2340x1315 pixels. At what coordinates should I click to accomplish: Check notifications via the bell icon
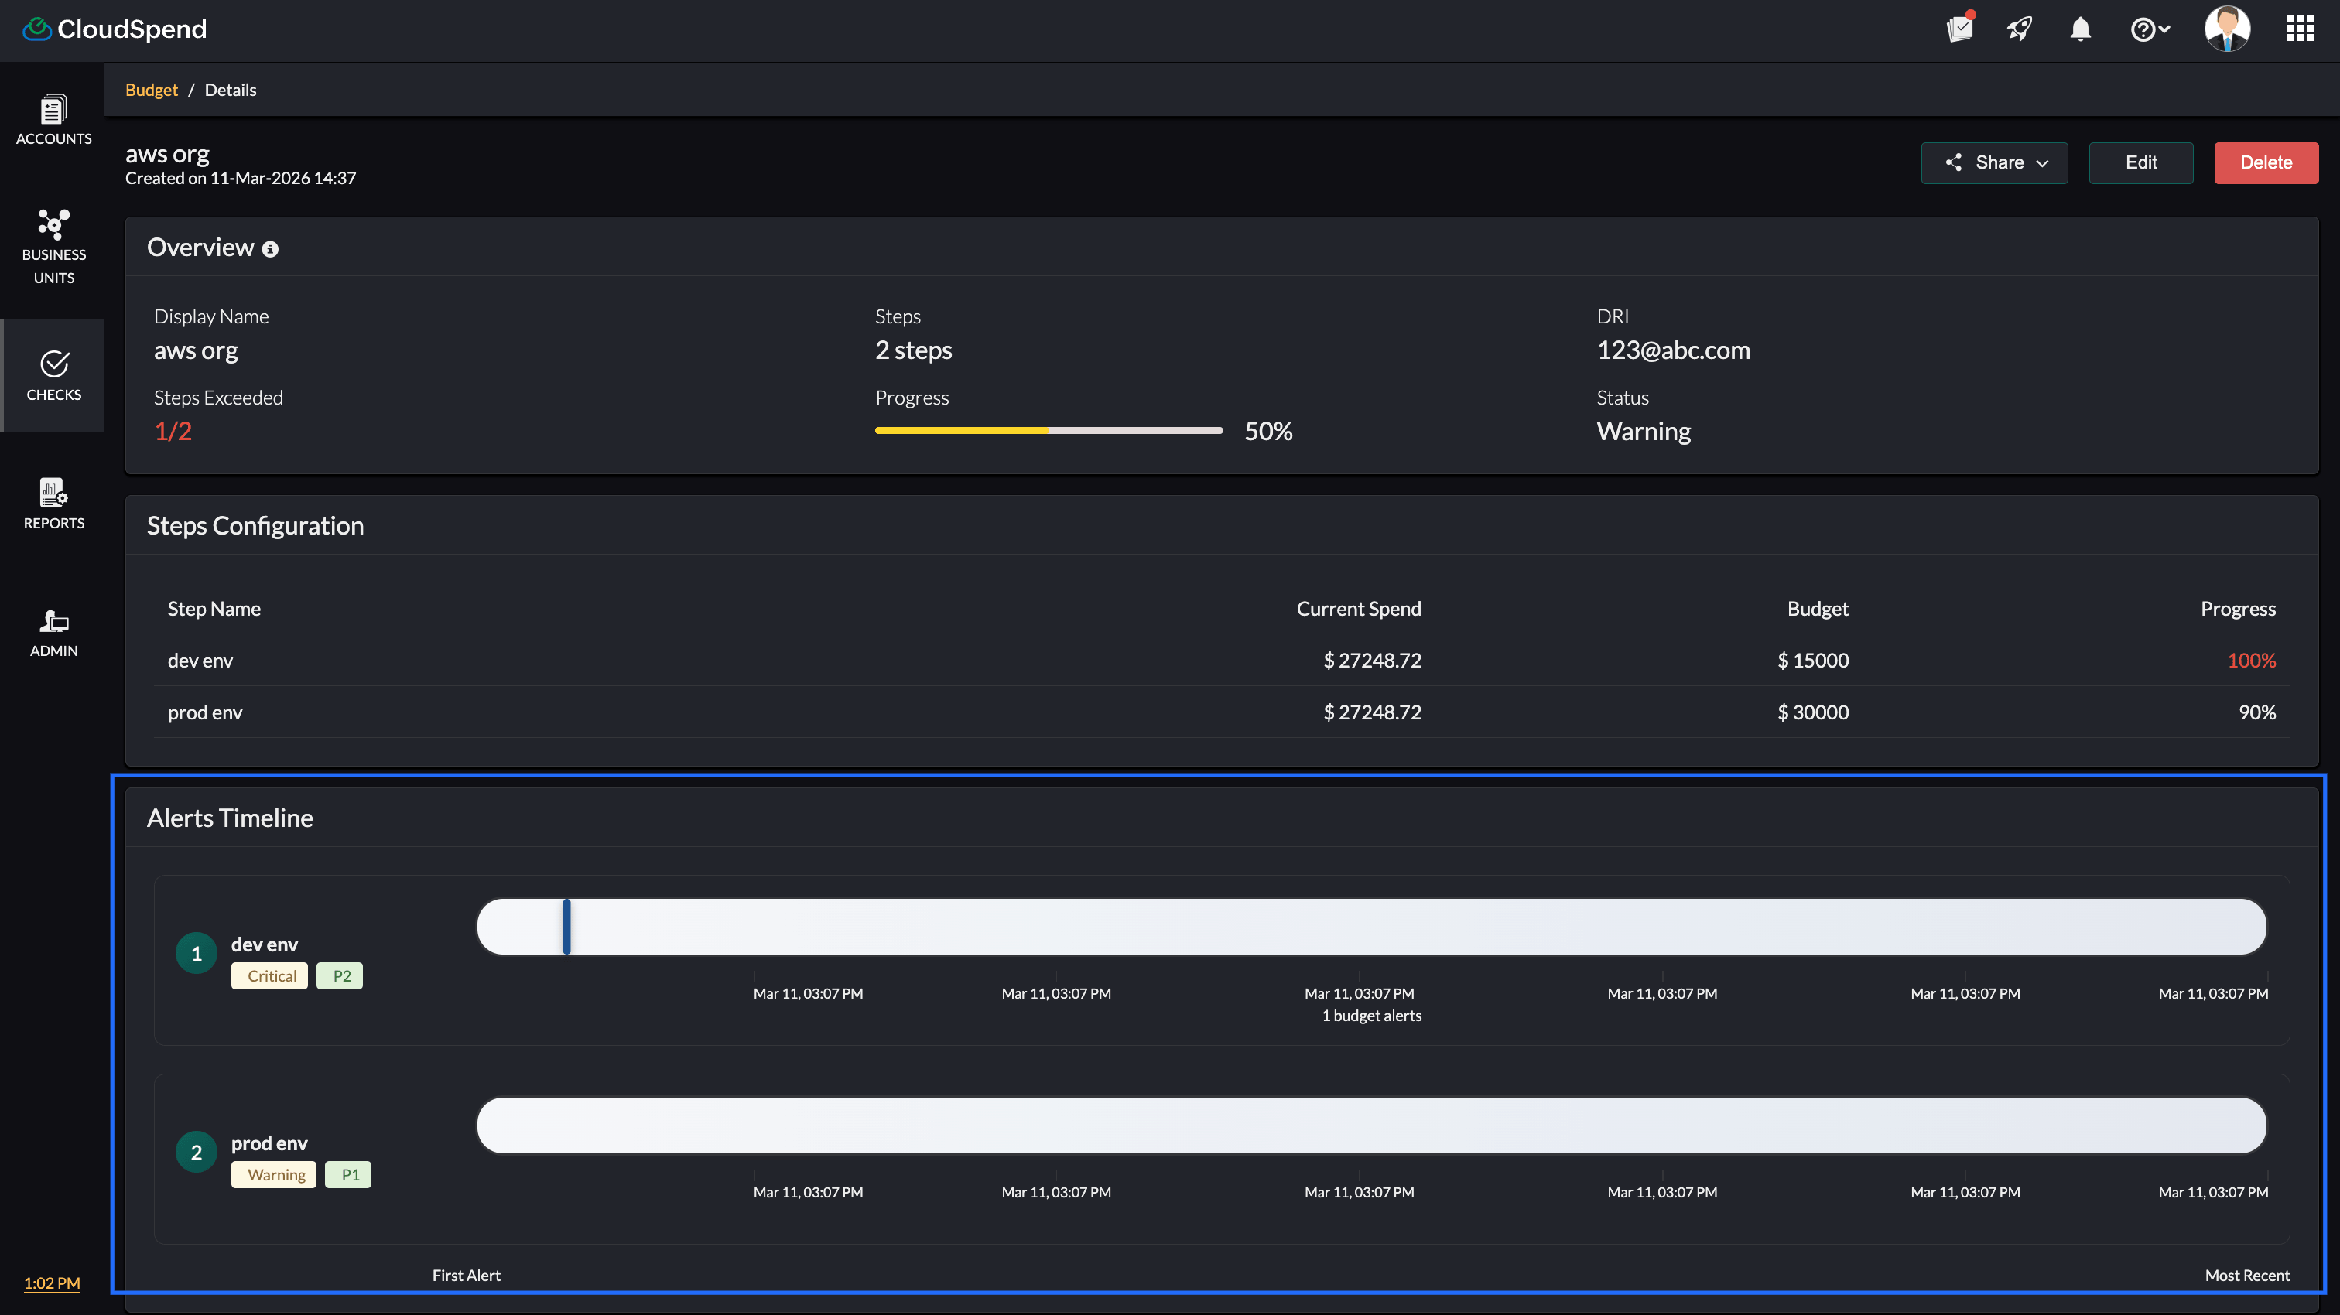tap(2080, 29)
